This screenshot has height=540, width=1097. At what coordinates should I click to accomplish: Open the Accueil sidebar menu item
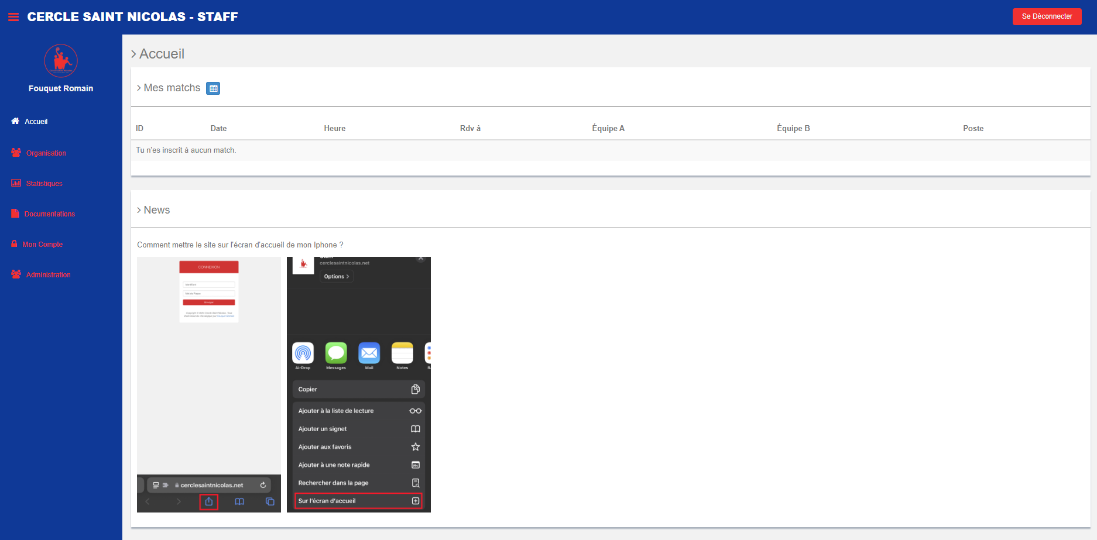click(36, 122)
